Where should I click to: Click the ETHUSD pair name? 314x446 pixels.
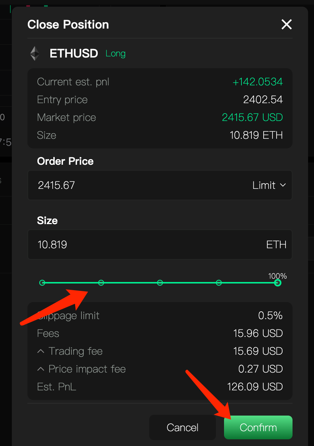click(x=74, y=53)
